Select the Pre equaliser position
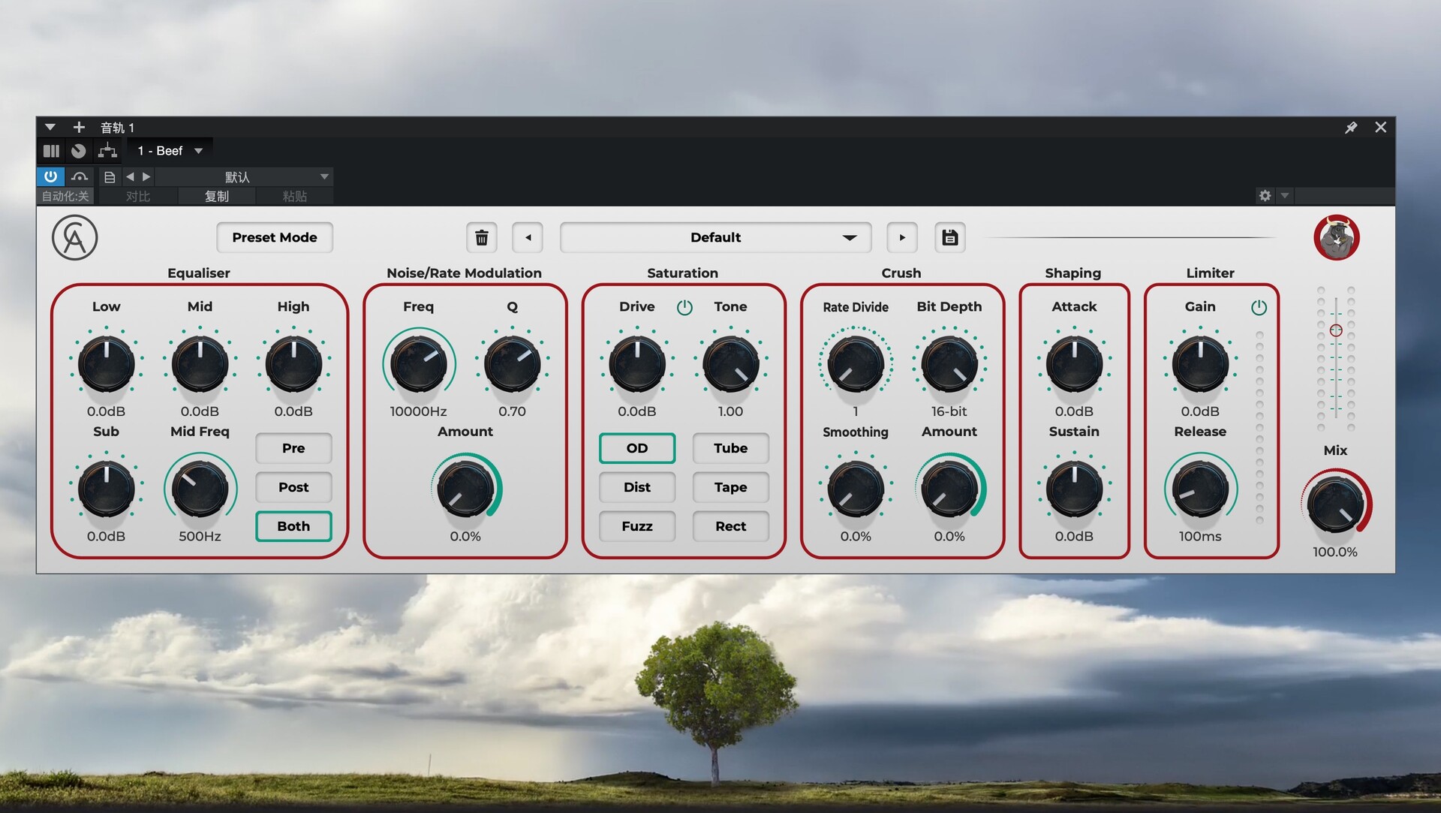1441x813 pixels. (293, 448)
